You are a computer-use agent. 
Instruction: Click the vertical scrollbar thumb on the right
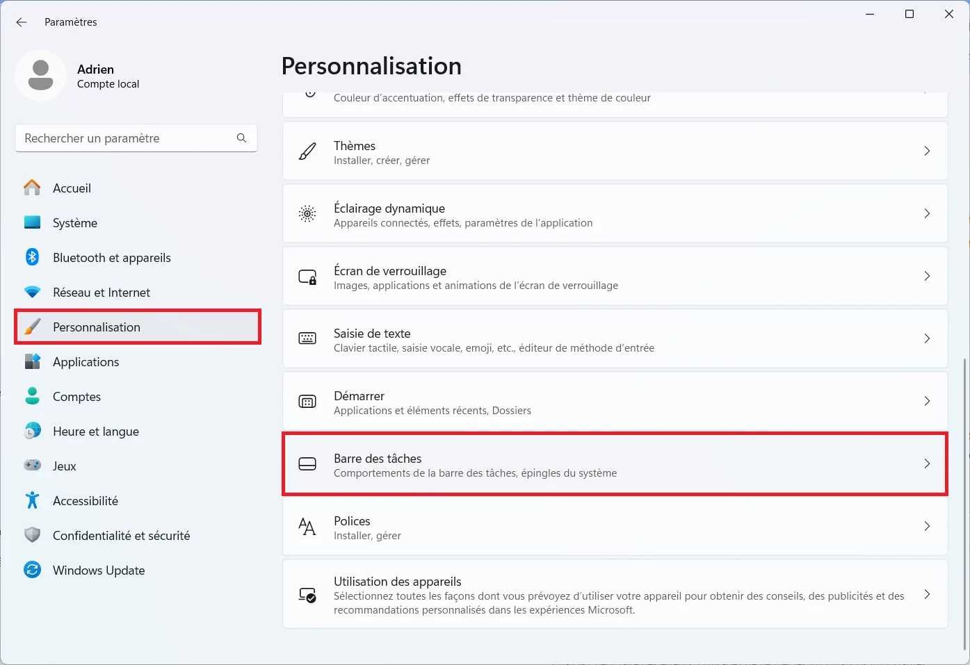point(964,504)
